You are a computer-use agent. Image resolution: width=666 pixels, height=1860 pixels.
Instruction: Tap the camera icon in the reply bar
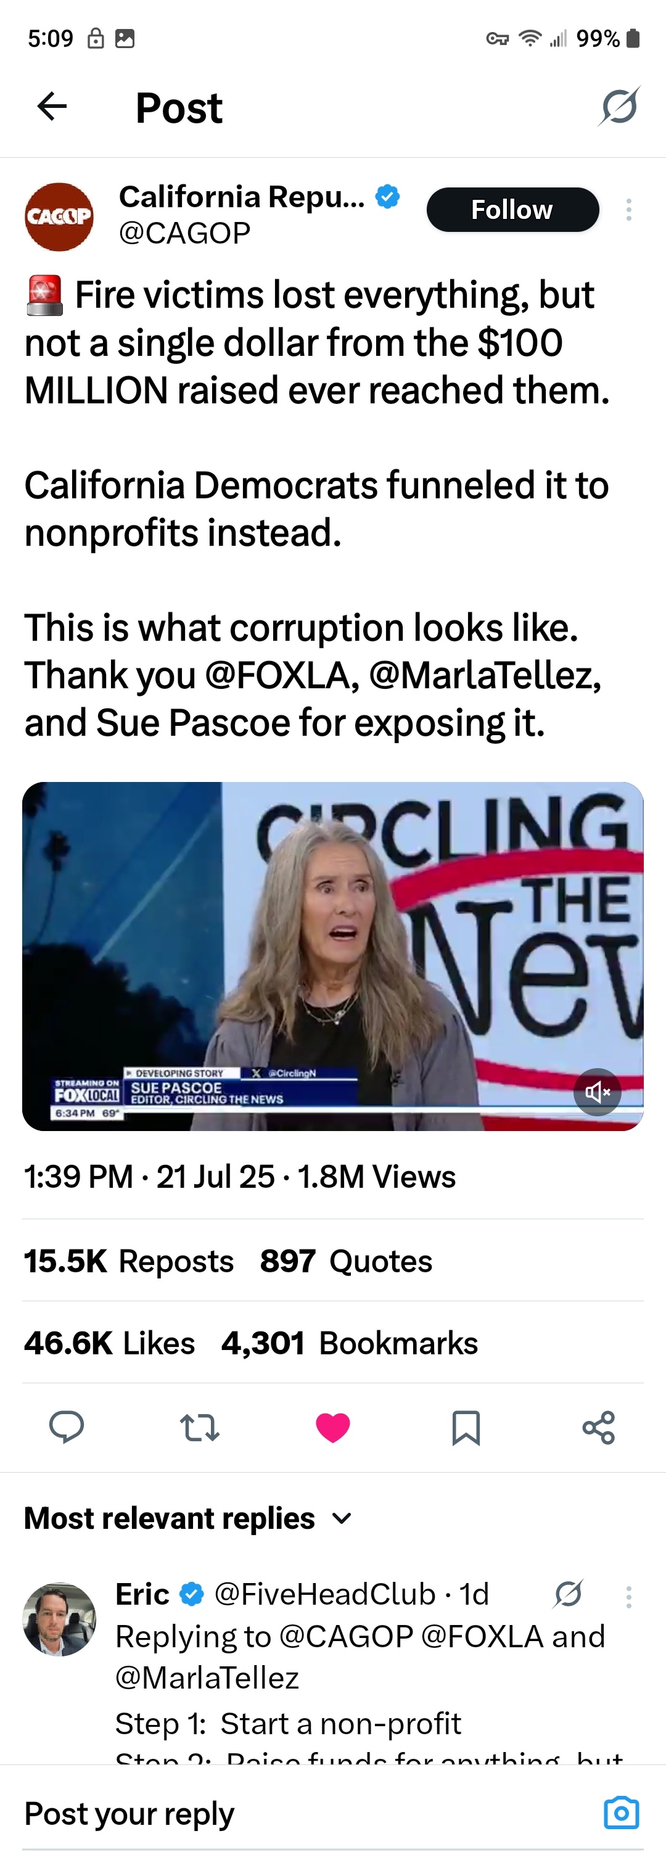[621, 1813]
